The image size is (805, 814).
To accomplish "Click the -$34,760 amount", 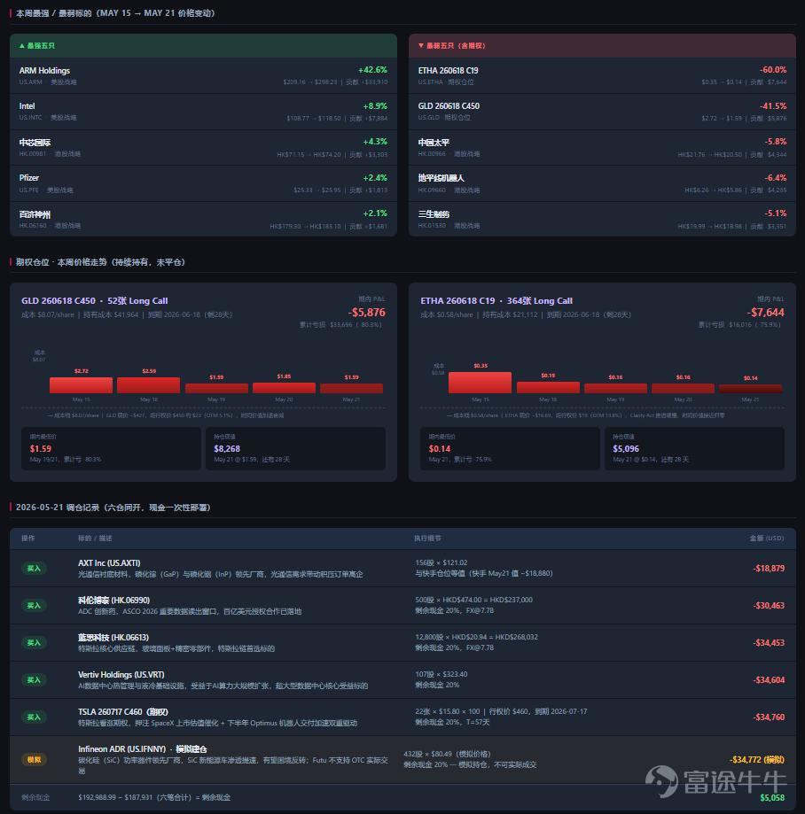I will click(769, 717).
